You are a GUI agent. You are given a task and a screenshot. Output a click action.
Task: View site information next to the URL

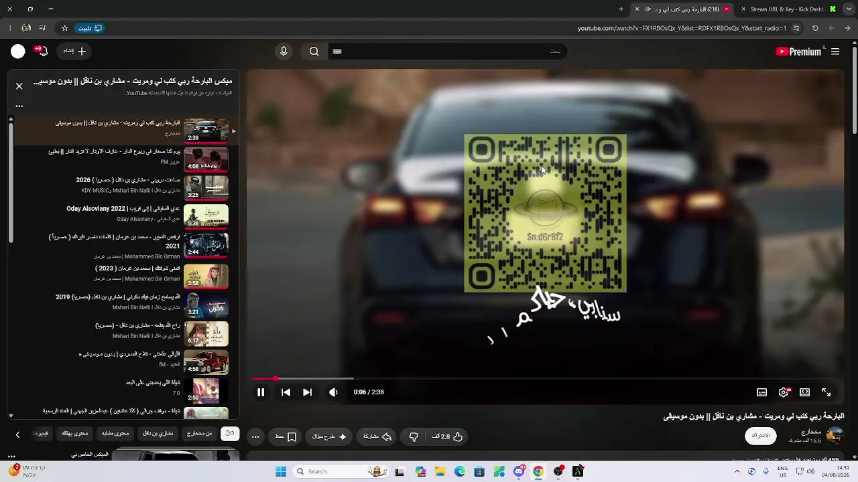(796, 28)
